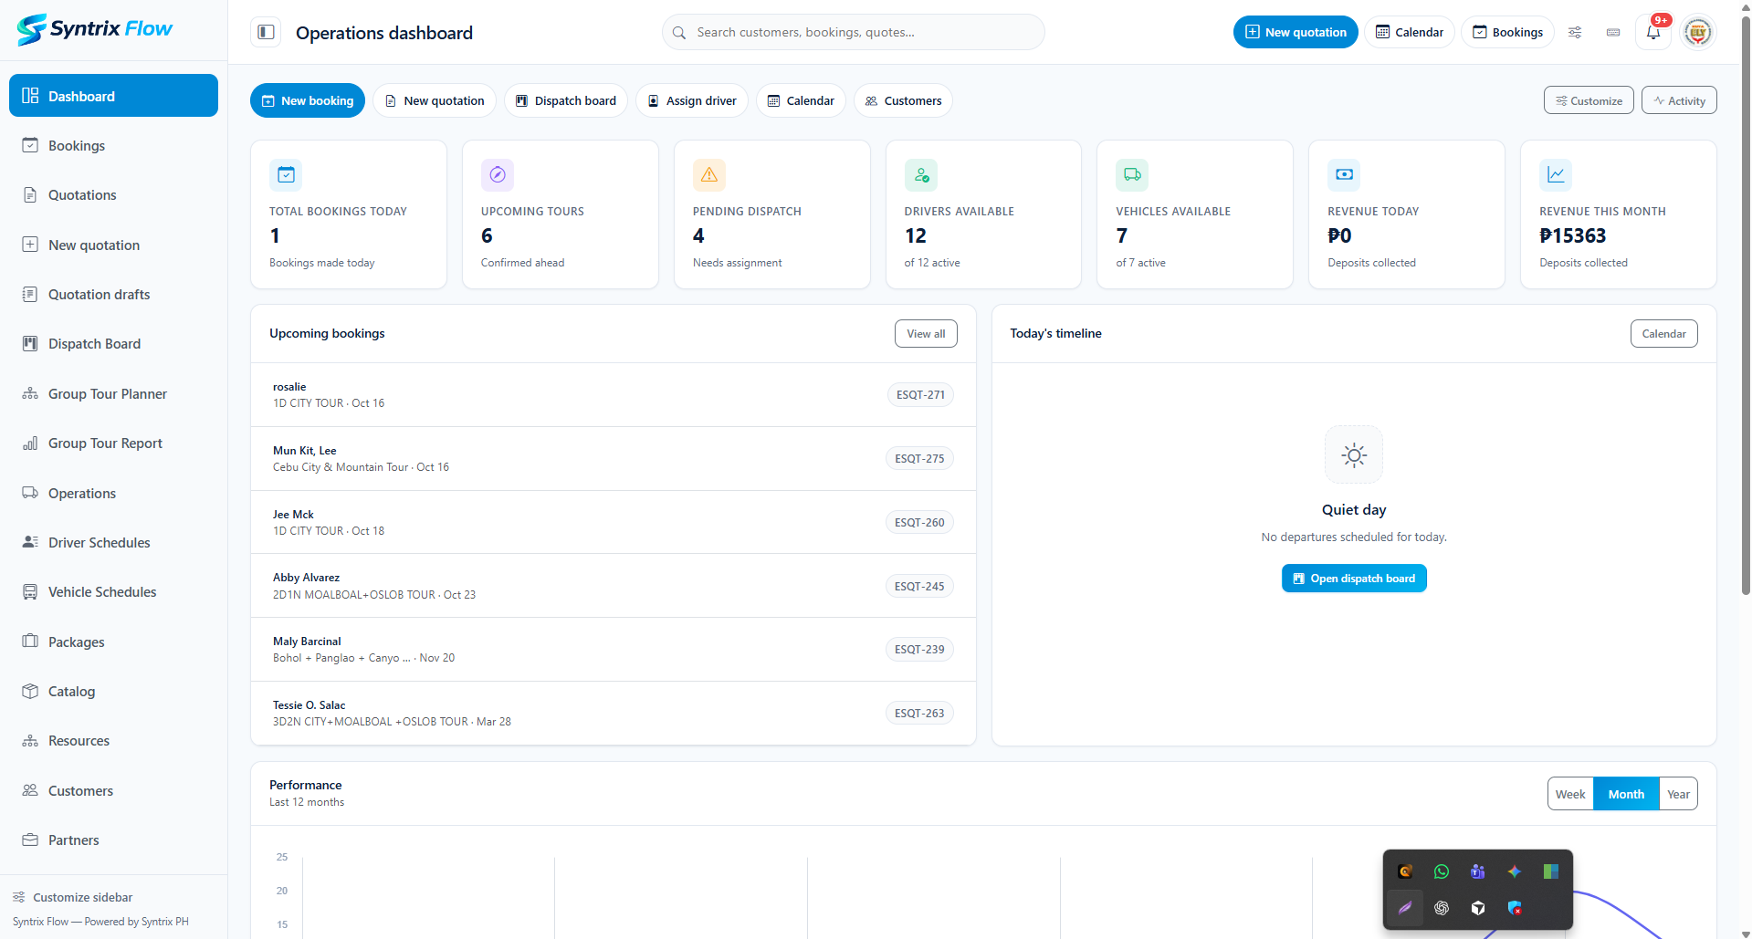
Task: Open Group Tour Planner sidebar item
Action: coord(113,394)
